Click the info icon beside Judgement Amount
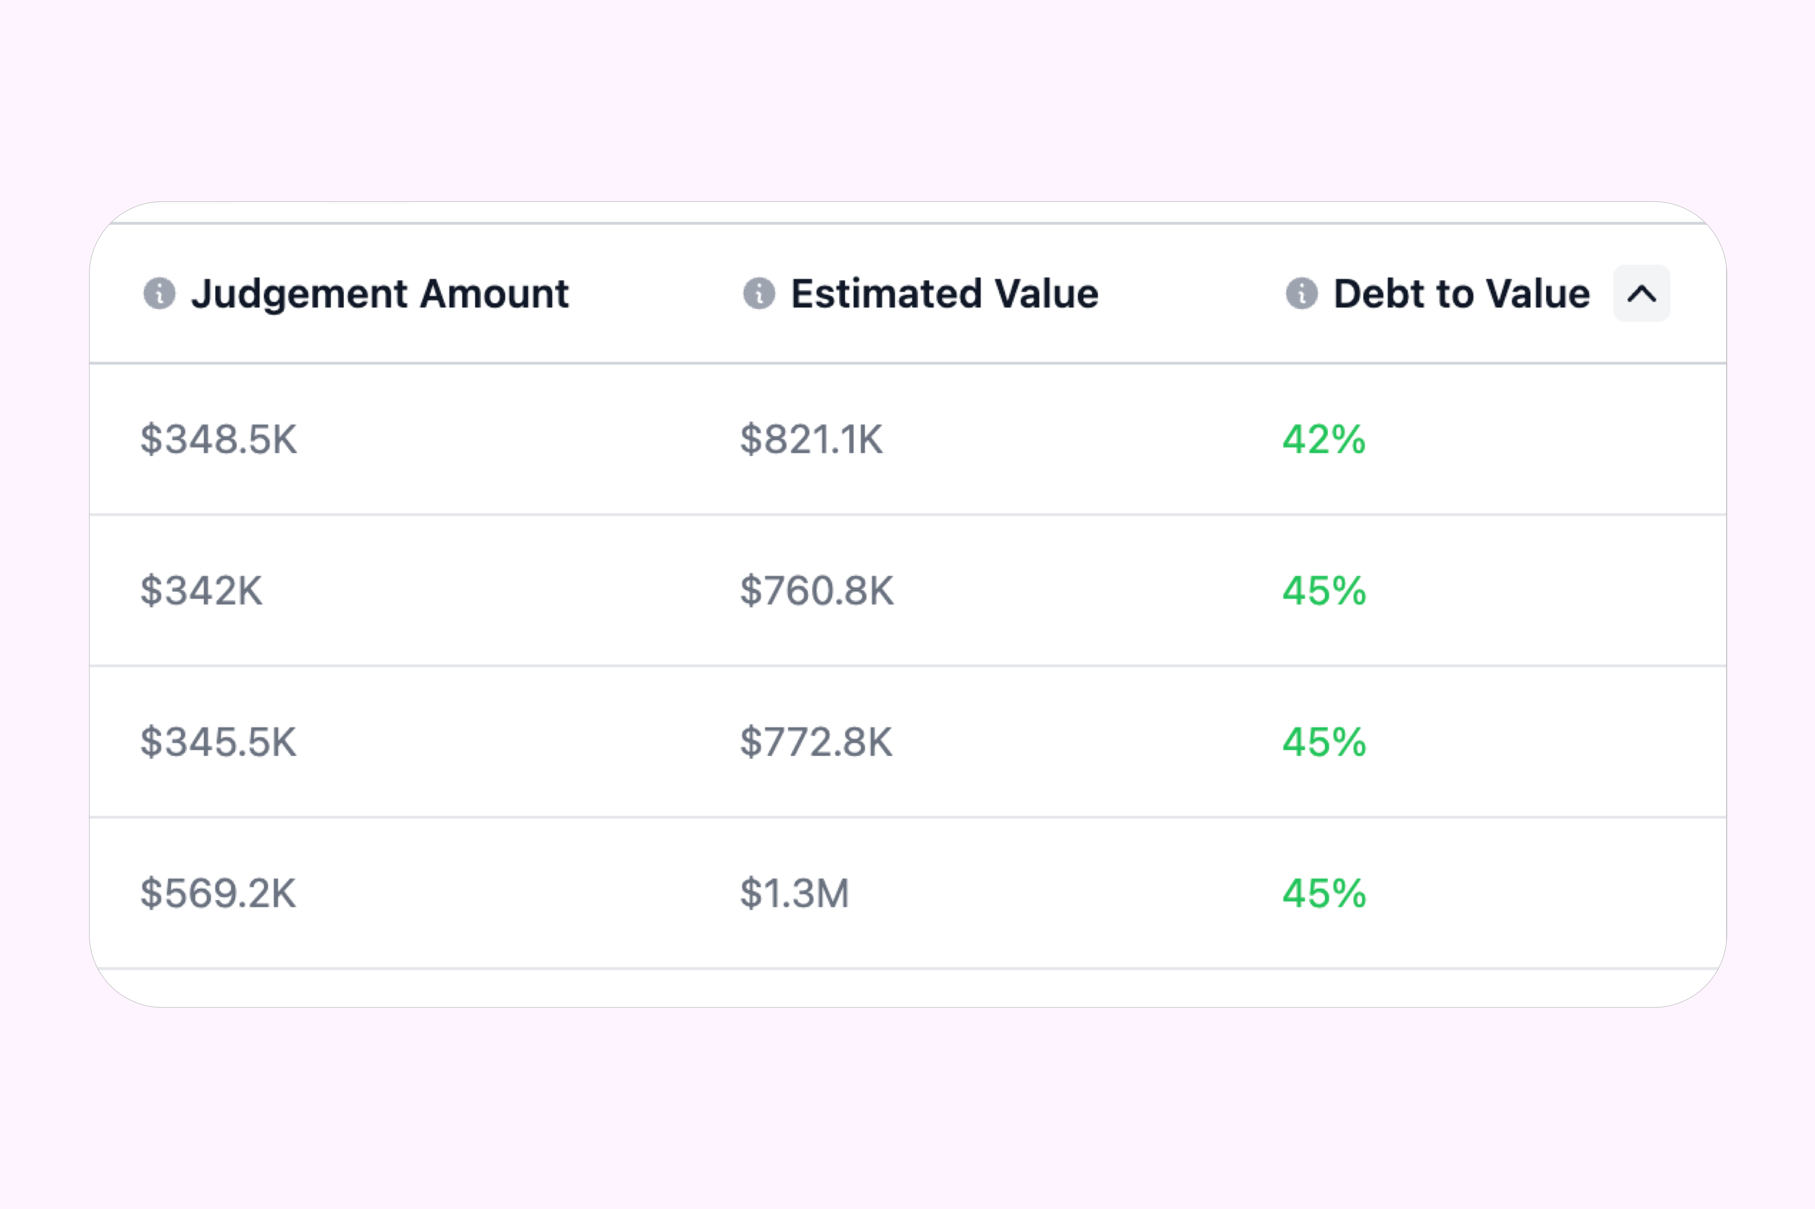This screenshot has width=1815, height=1209. 160,294
